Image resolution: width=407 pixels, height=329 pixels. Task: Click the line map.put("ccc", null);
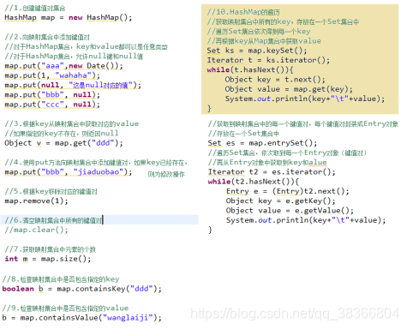[52, 105]
